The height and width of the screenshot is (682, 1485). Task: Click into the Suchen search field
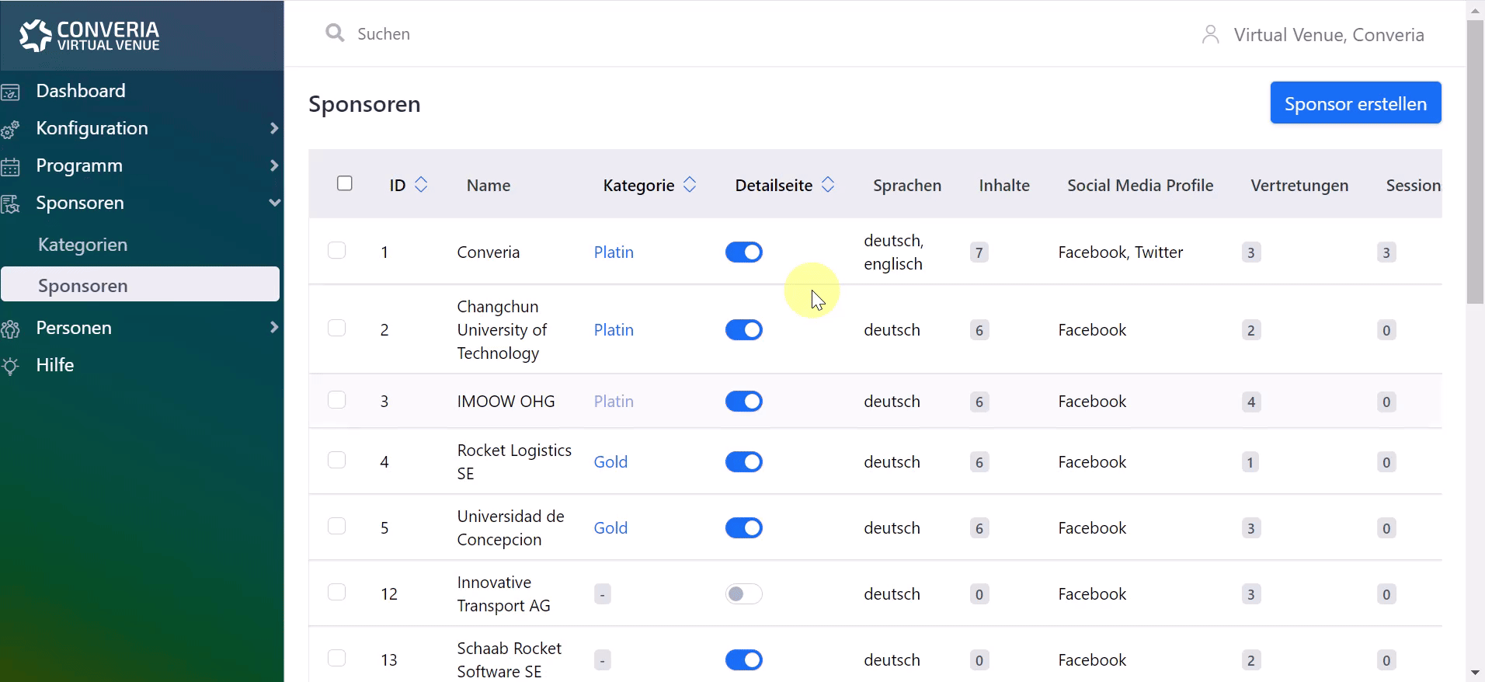pos(544,34)
